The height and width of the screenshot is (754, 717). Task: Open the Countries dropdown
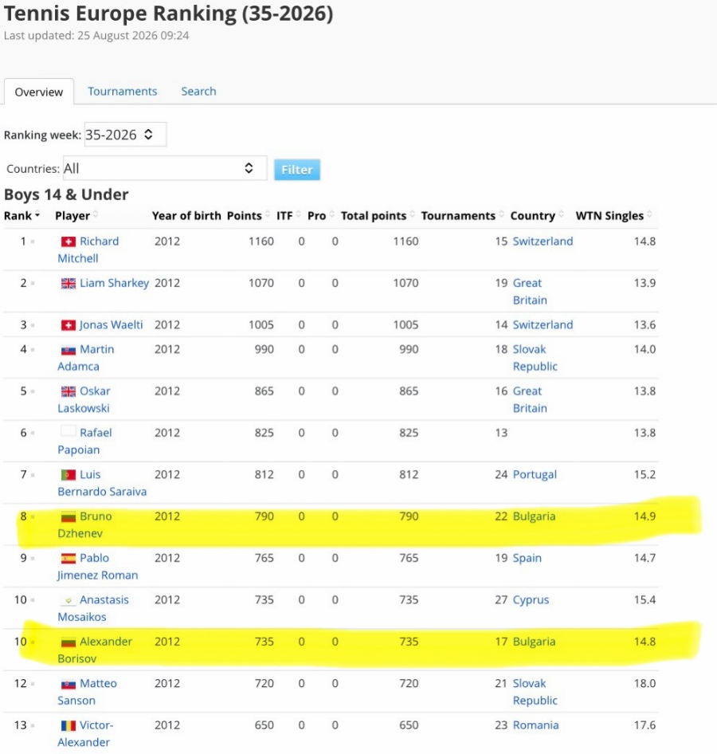(x=165, y=168)
